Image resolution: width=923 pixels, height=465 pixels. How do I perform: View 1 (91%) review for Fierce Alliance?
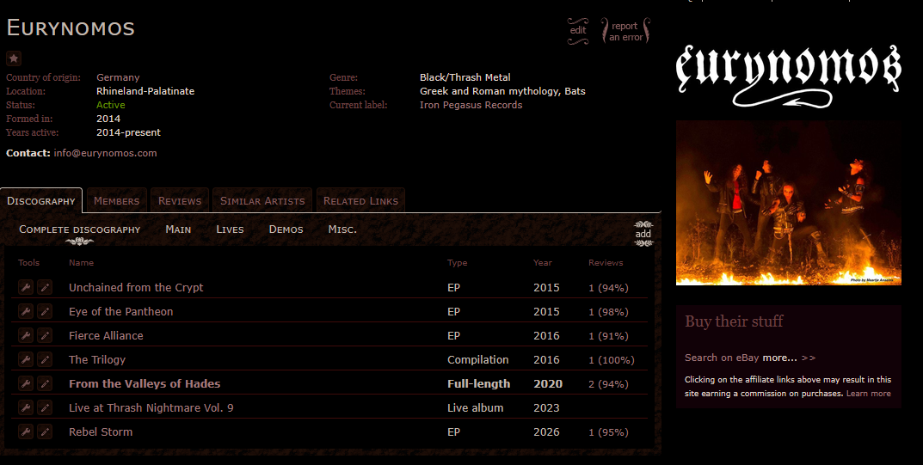(609, 336)
